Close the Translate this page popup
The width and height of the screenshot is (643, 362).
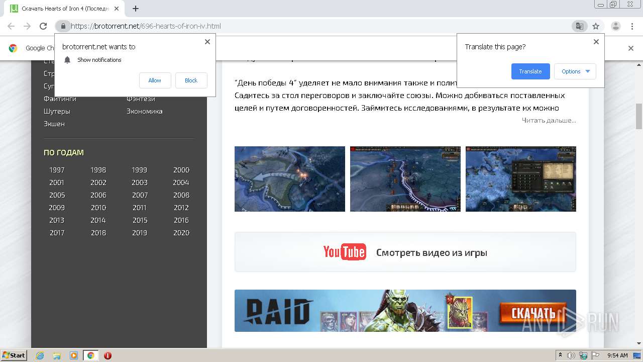pos(596,42)
